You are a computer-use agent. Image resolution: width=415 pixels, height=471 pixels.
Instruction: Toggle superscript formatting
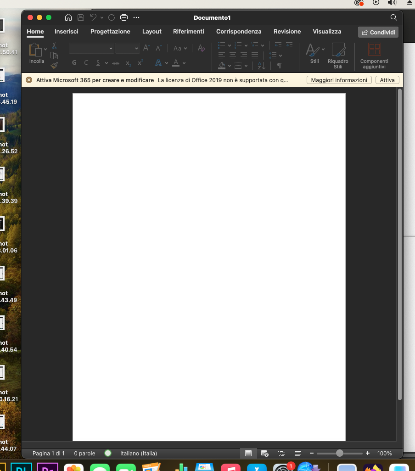tap(140, 63)
